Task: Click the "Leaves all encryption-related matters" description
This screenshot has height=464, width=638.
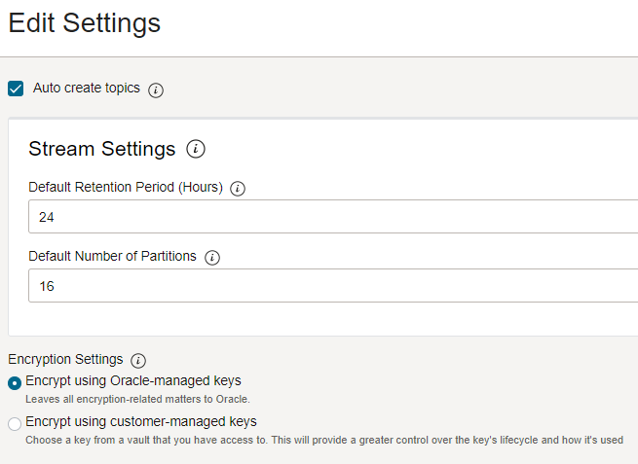Action: [x=137, y=399]
